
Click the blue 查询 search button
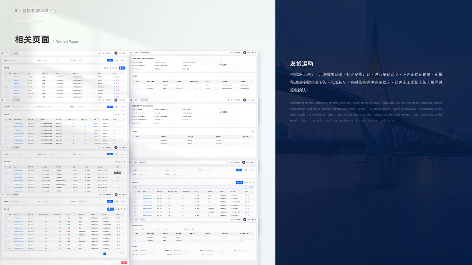pos(110,60)
